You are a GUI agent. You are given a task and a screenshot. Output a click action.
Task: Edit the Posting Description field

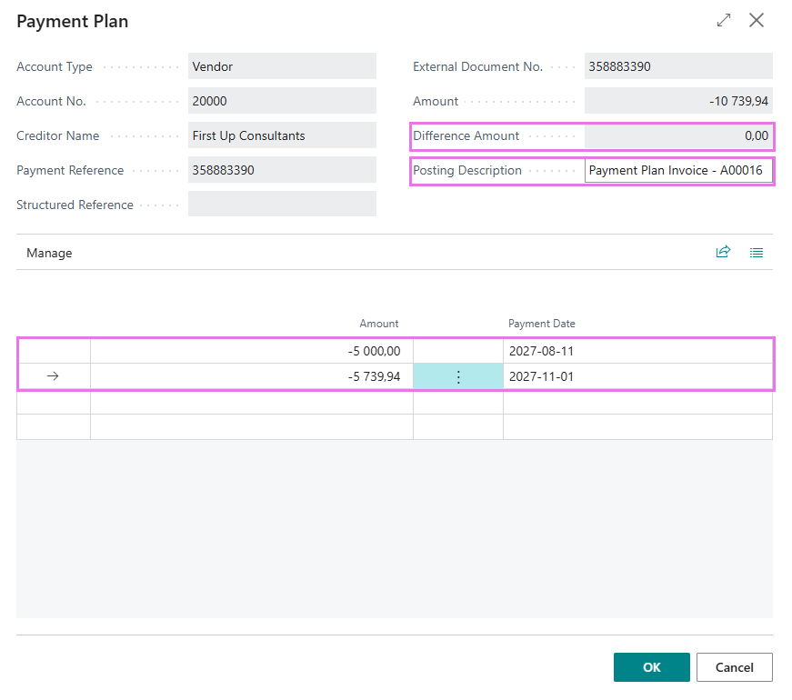(678, 171)
